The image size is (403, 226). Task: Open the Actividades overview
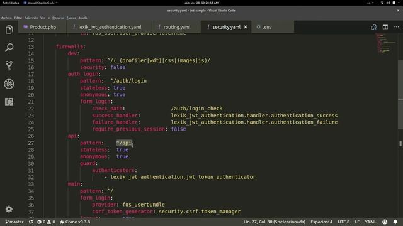[11, 3]
